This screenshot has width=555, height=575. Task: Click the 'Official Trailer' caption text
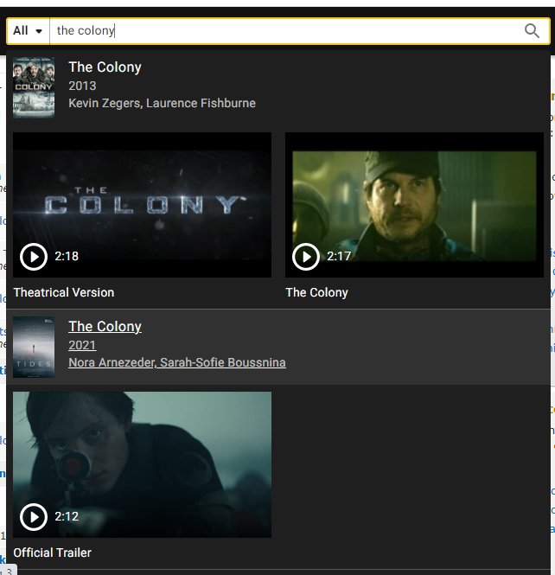point(53,553)
